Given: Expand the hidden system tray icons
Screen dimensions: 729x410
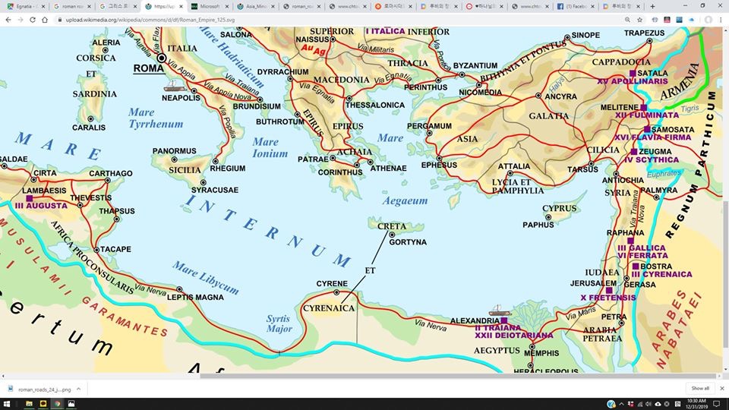Looking at the screenshot, I should click(x=622, y=404).
